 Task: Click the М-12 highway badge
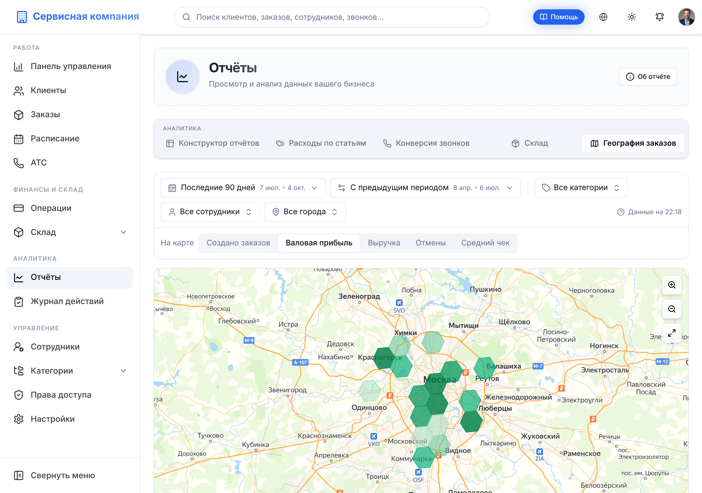click(662, 362)
